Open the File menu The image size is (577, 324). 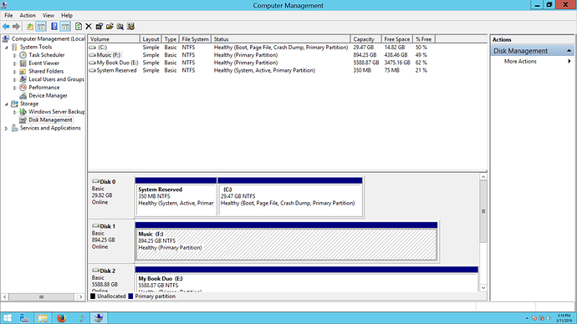pyautogui.click(x=8, y=15)
